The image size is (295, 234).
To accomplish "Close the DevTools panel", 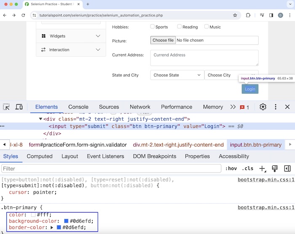I will [287, 107].
